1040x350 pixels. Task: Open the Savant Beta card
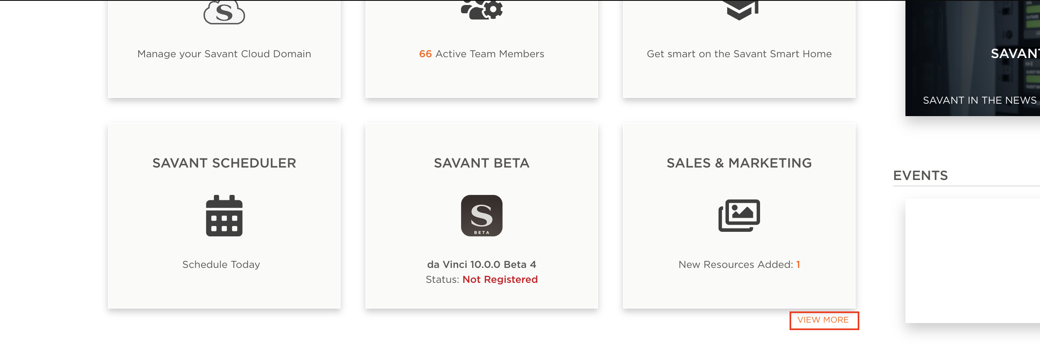482,214
